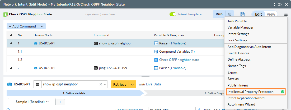Screen dimensions: 291x110
Task: Select Publish Intent menu item
Action: pos(238,85)
